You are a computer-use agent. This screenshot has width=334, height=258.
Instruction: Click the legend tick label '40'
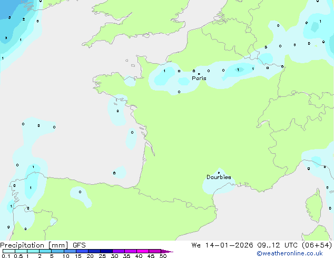[139, 256]
